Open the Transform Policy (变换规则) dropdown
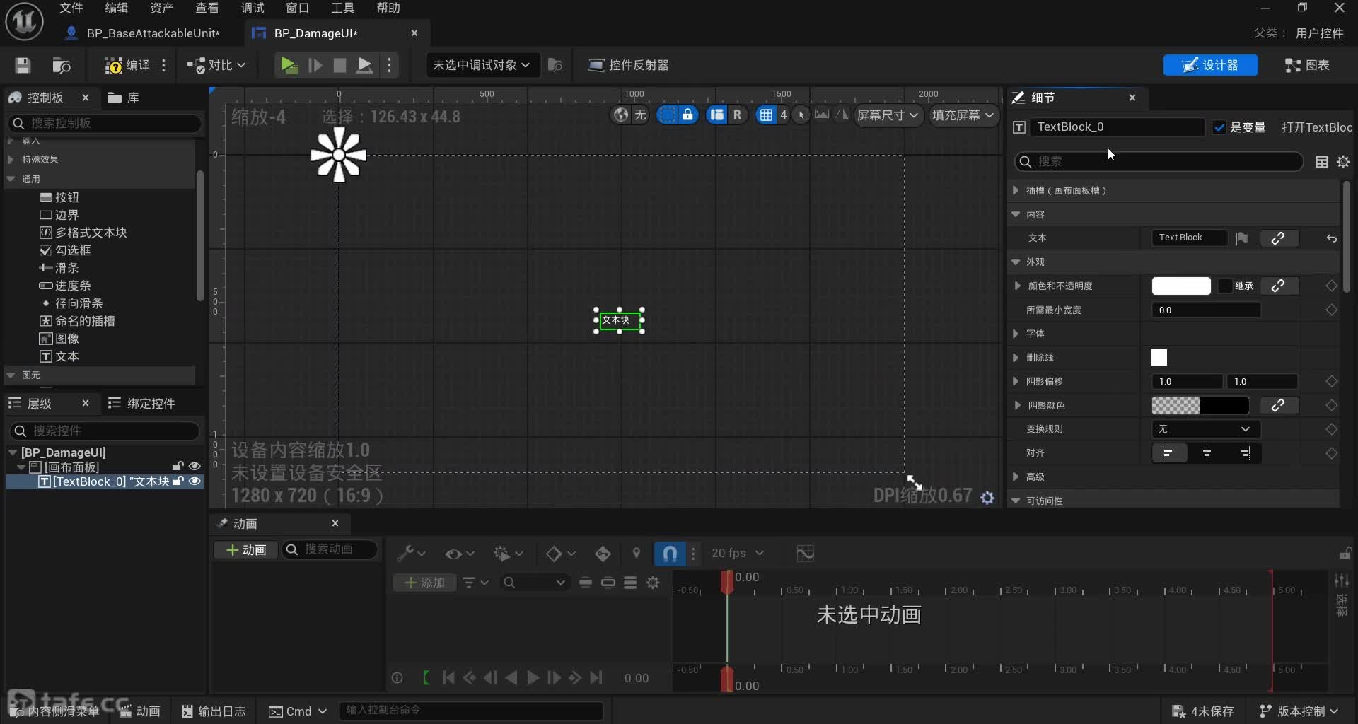 pyautogui.click(x=1202, y=429)
